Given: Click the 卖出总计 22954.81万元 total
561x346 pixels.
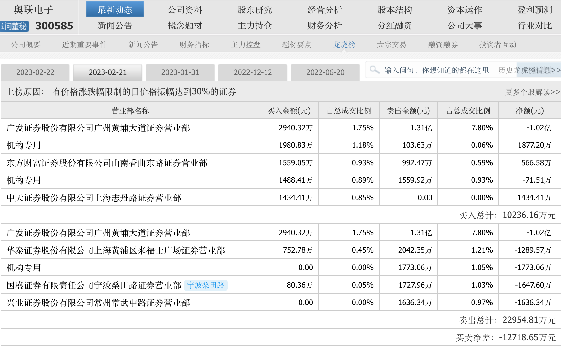Looking at the screenshot, I should tap(507, 320).
